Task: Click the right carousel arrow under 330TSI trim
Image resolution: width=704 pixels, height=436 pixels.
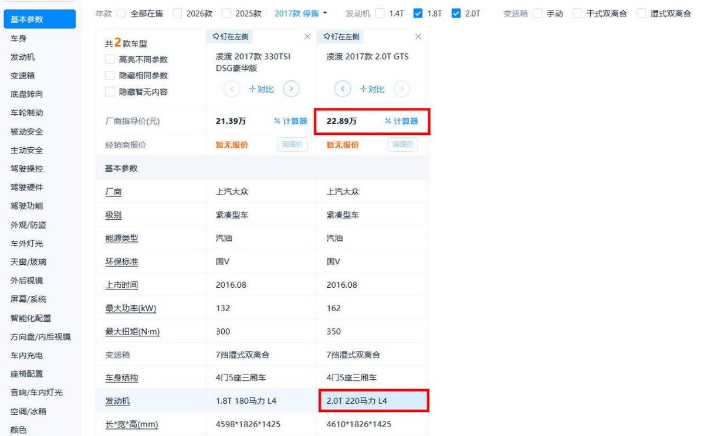Action: [x=292, y=88]
